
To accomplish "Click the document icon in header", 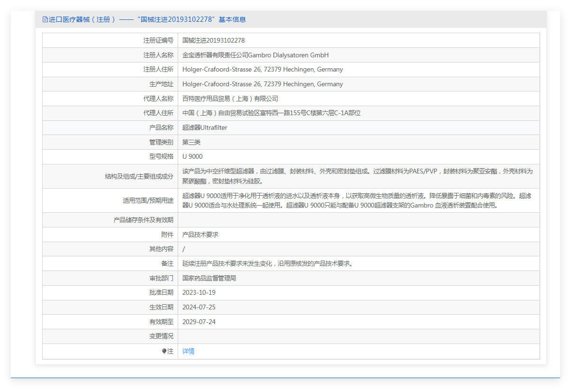I will (x=45, y=19).
